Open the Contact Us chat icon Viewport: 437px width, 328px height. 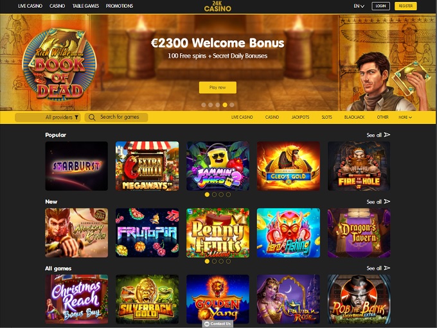[207, 324]
